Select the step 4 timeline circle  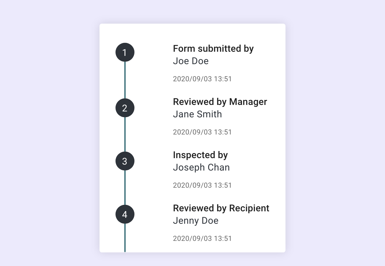(125, 214)
